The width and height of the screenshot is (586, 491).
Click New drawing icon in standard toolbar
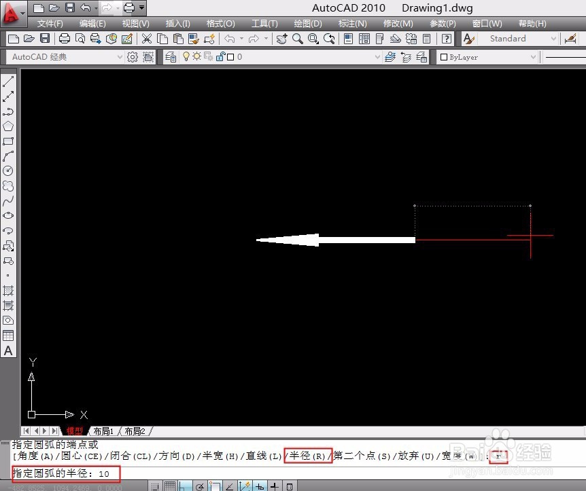[x=14, y=39]
